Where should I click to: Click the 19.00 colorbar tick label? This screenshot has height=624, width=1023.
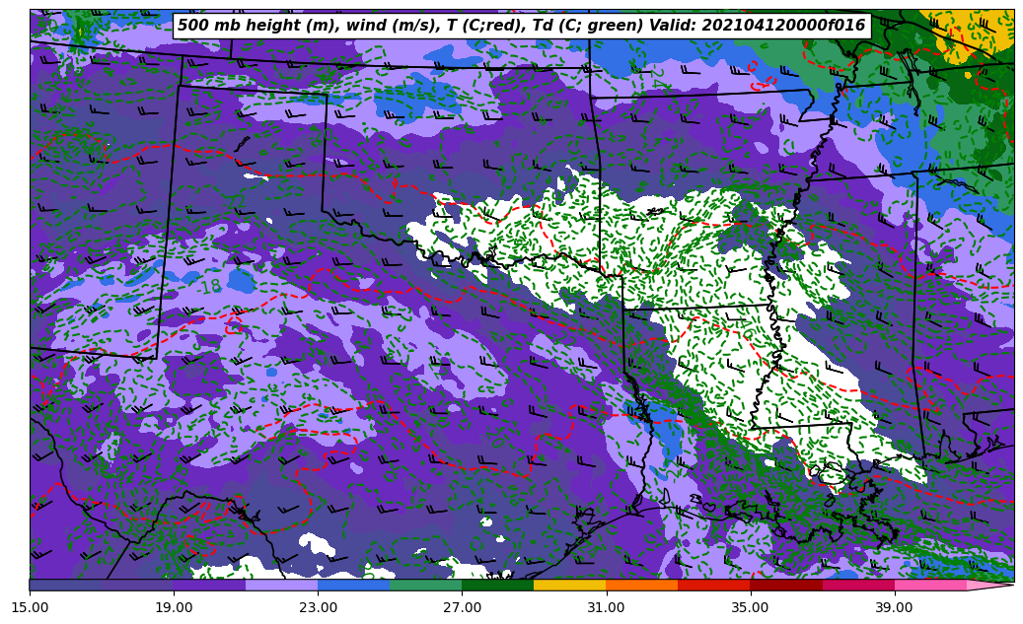pos(174,607)
